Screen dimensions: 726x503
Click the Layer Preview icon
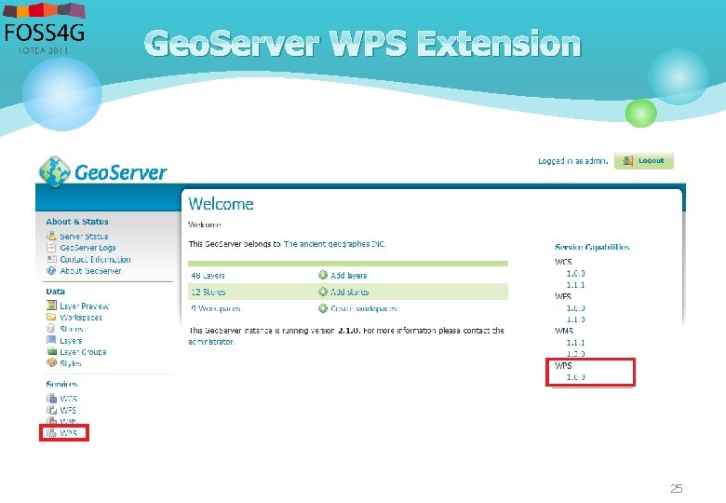51,306
